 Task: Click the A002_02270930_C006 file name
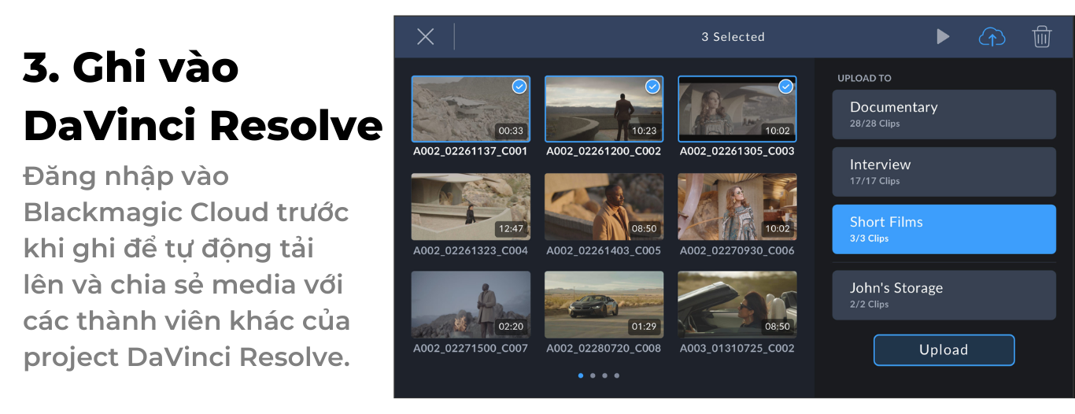[737, 250]
